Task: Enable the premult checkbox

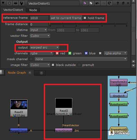Action: coord(79,65)
